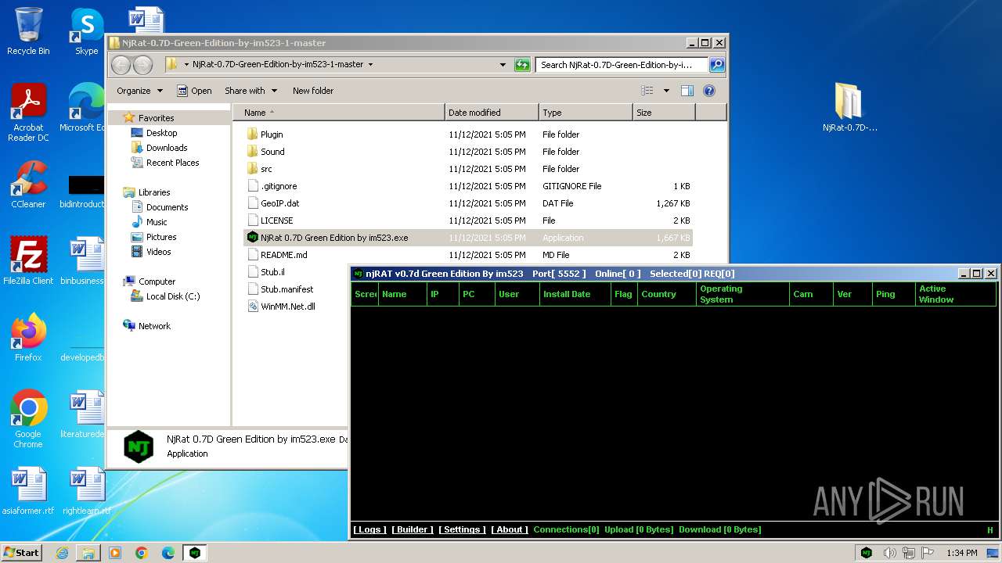The height and width of the screenshot is (563, 1002).
Task: Click the taskbar clock 1:34 PM
Action: [961, 553]
